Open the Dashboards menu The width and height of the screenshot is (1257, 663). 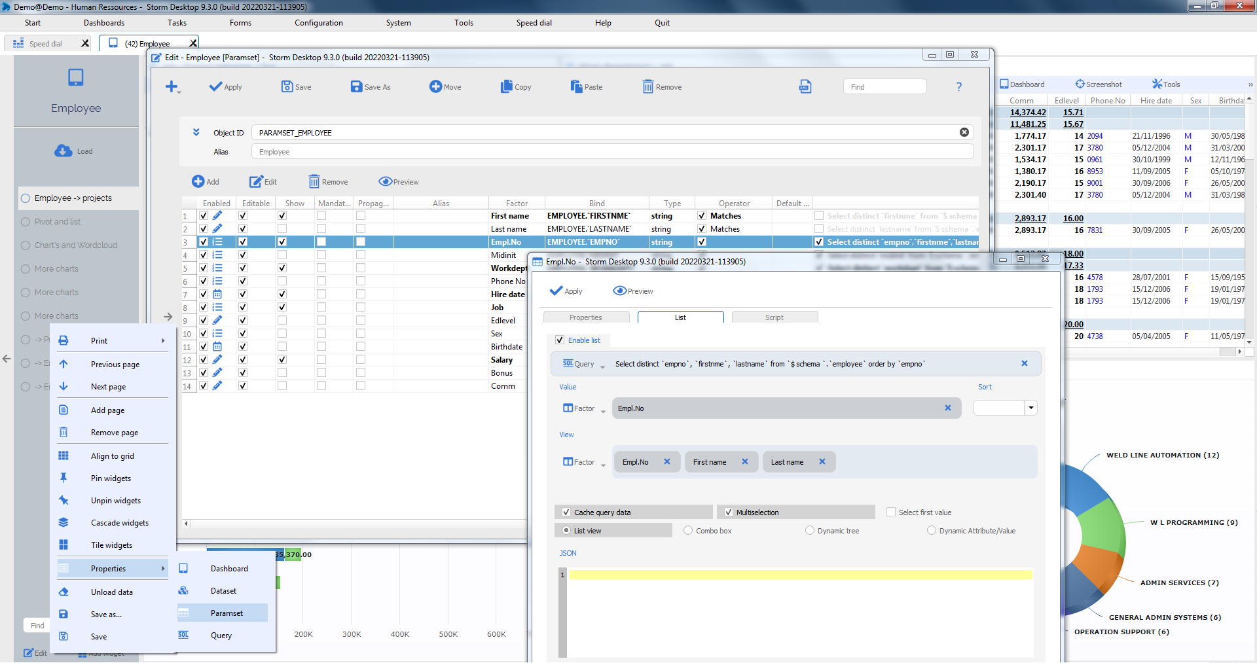pyautogui.click(x=104, y=22)
